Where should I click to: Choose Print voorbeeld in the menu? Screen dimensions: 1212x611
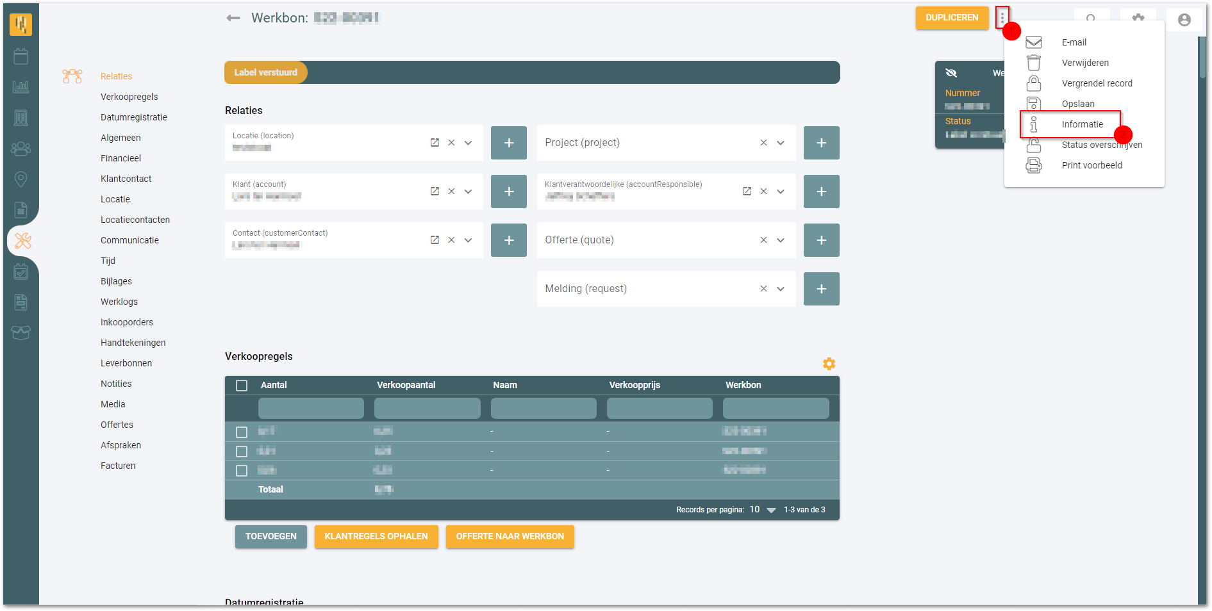tap(1092, 165)
